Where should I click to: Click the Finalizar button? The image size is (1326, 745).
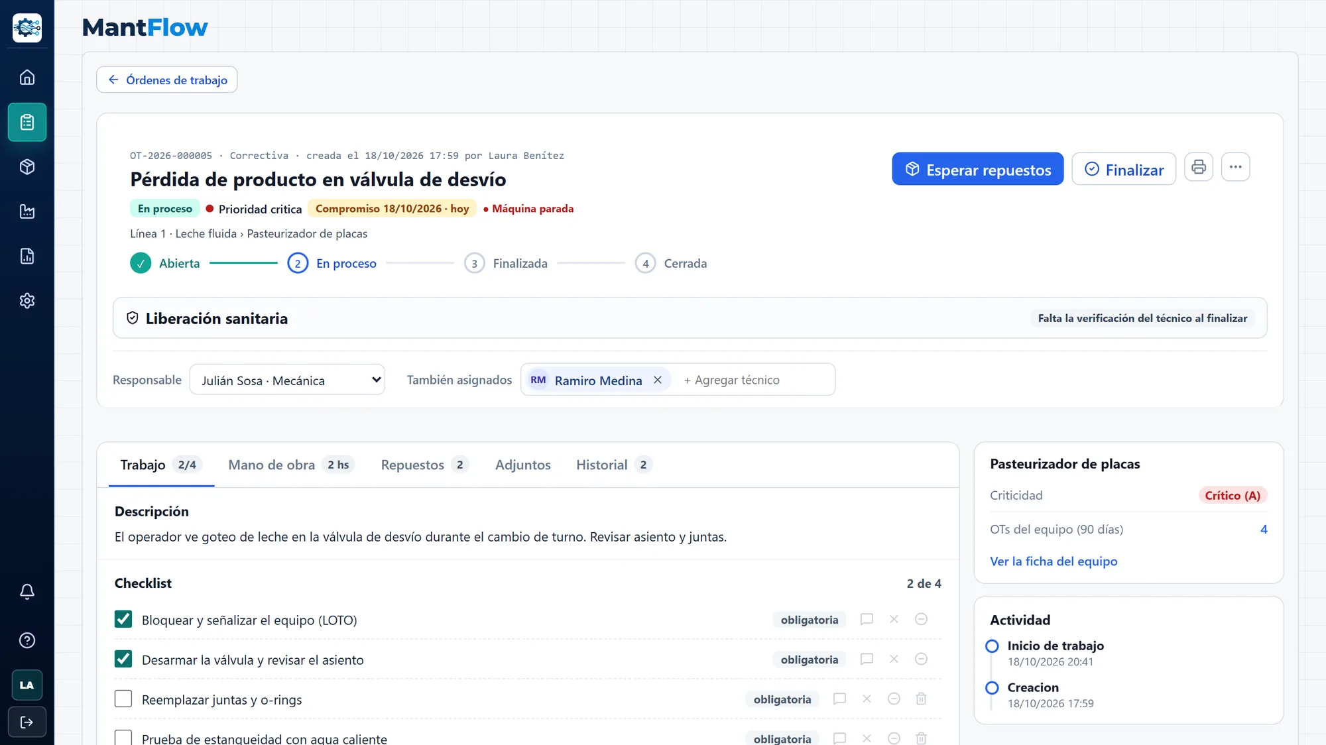(1123, 170)
